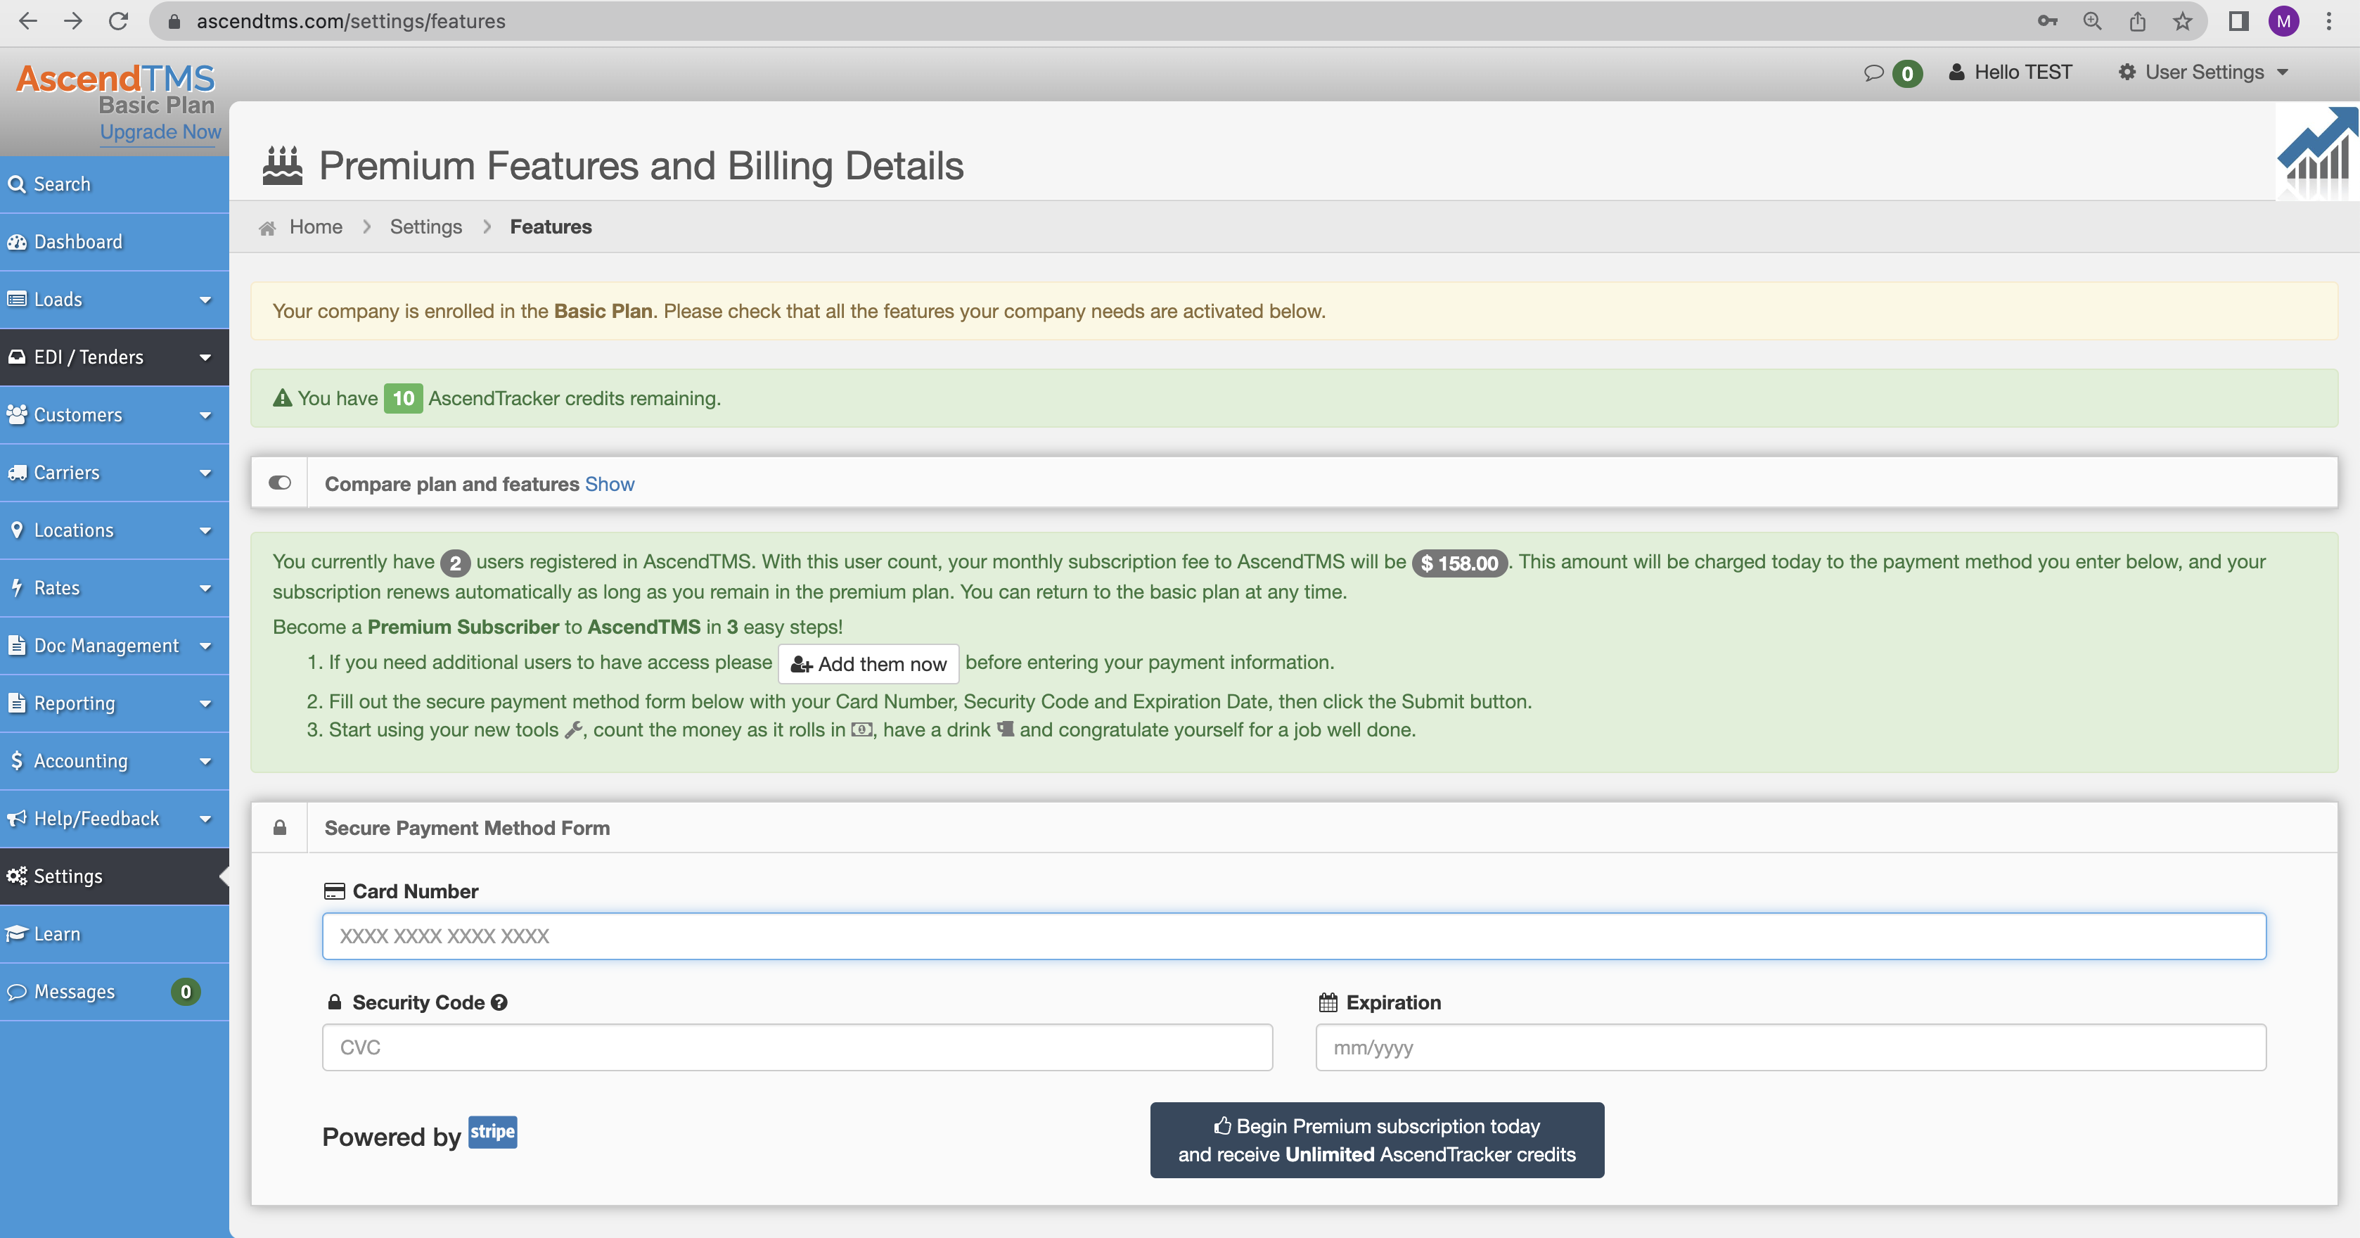Image resolution: width=2360 pixels, height=1238 pixels.
Task: Expand the Loads sidebar menu
Action: (115, 300)
